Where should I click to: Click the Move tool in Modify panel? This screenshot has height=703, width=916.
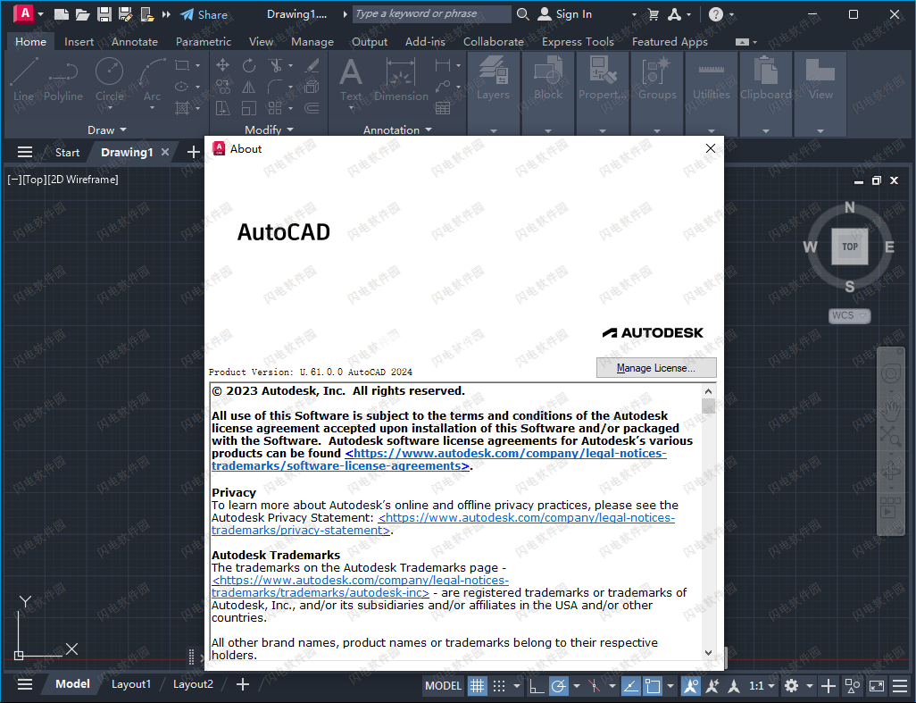click(x=222, y=65)
